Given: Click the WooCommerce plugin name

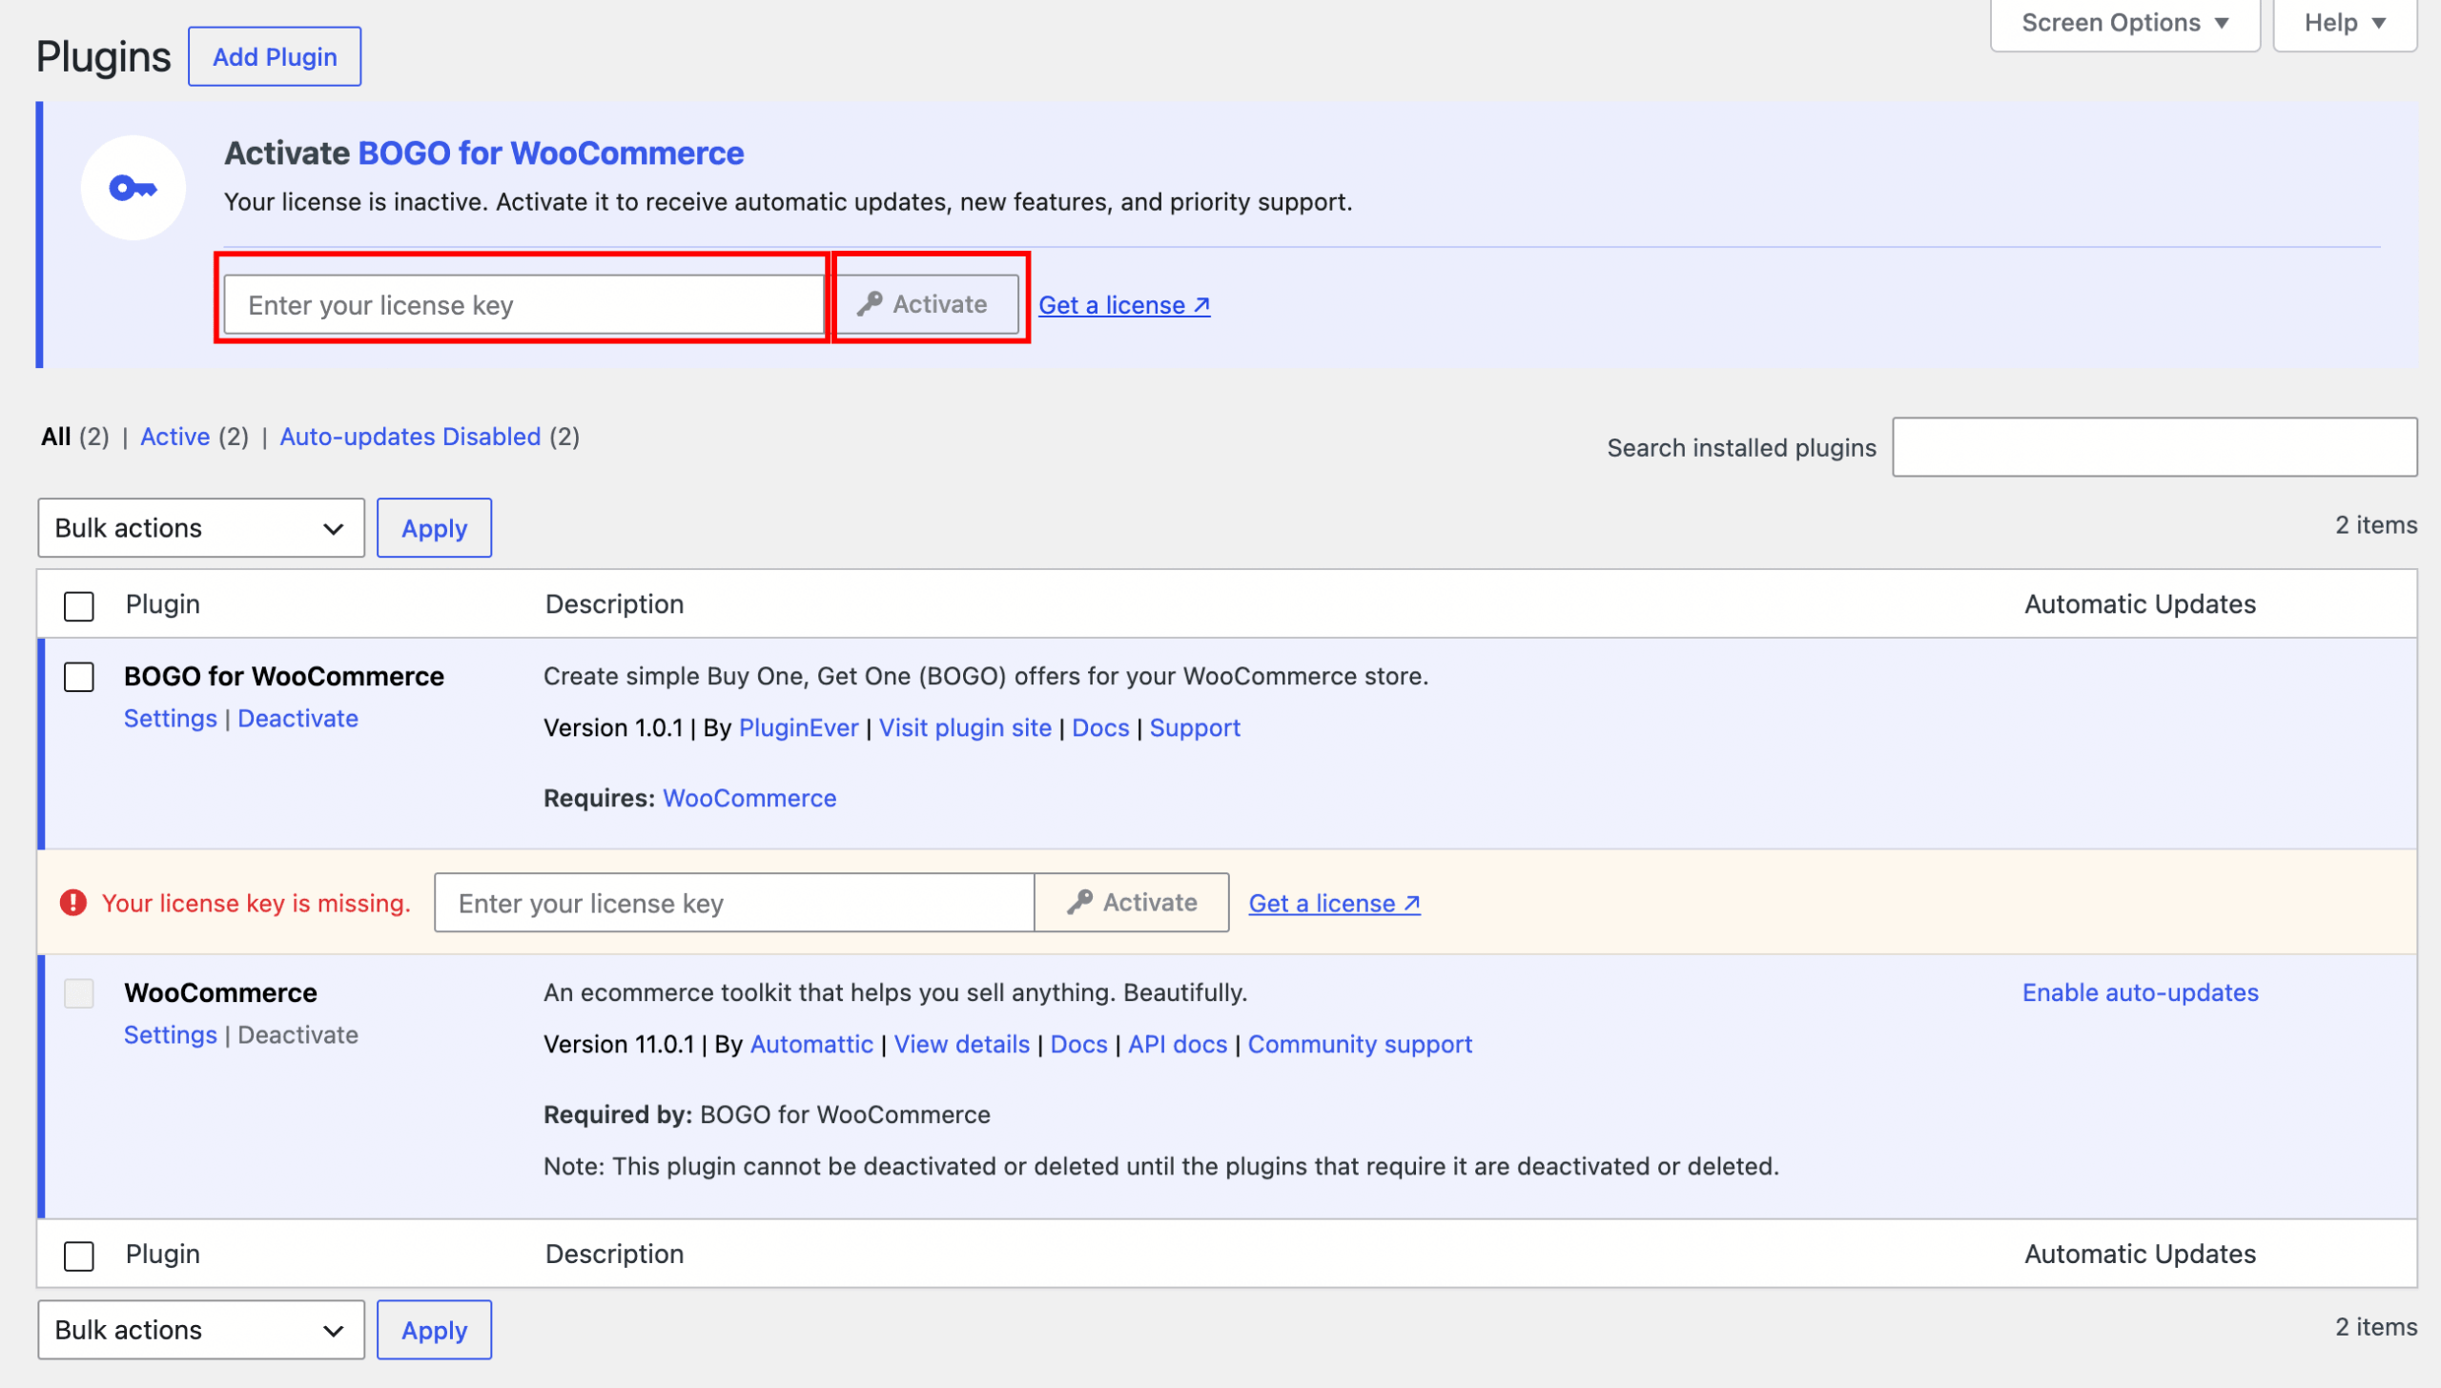Looking at the screenshot, I should click(220, 993).
